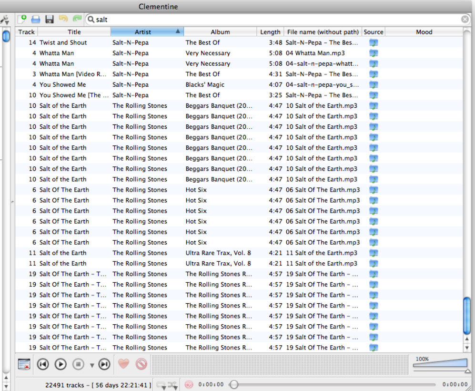Click the left sidebar scrollbar handle

[x=6, y=36]
